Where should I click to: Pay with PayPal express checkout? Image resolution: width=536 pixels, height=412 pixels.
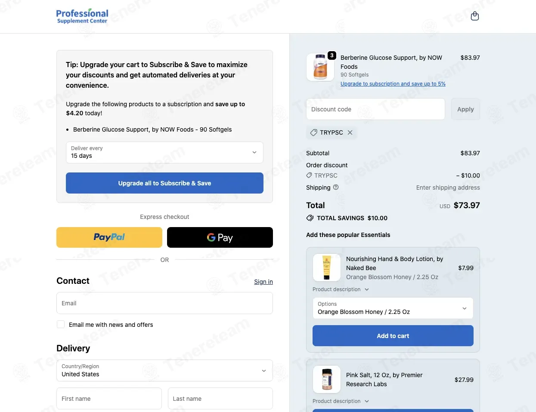[109, 237]
